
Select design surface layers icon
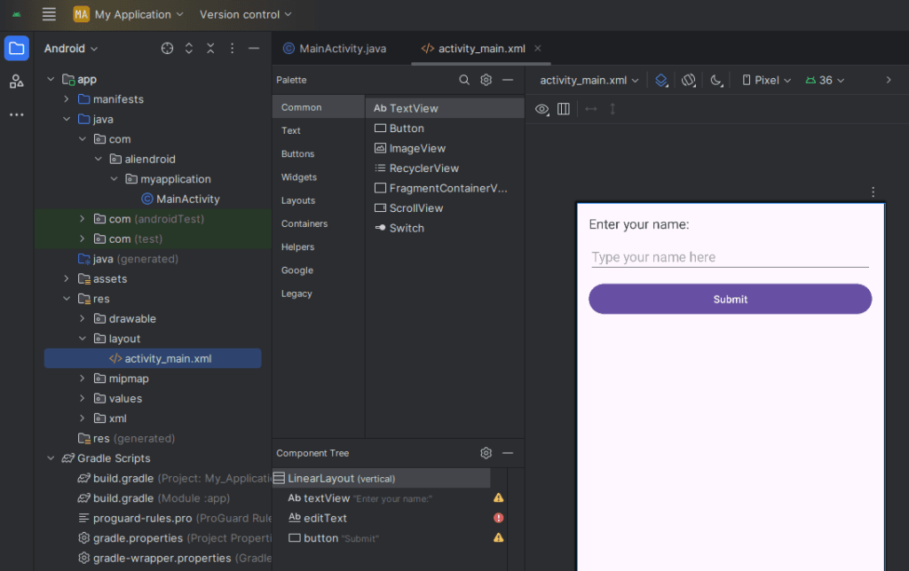(x=661, y=81)
